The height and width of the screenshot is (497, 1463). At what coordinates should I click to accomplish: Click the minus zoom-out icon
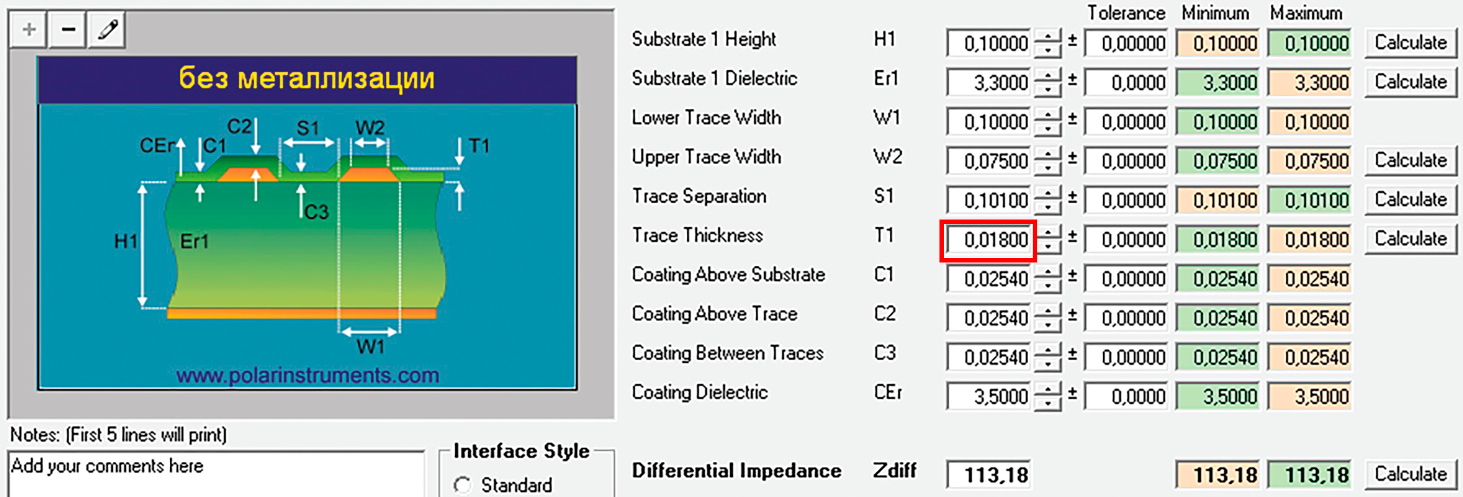(x=68, y=30)
